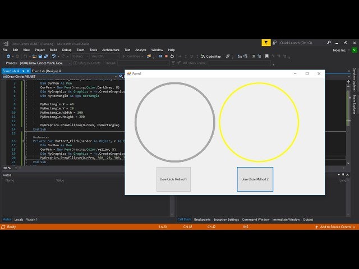Switch to the Breakpoints tab
This screenshot has height=269, width=359.
(202, 220)
